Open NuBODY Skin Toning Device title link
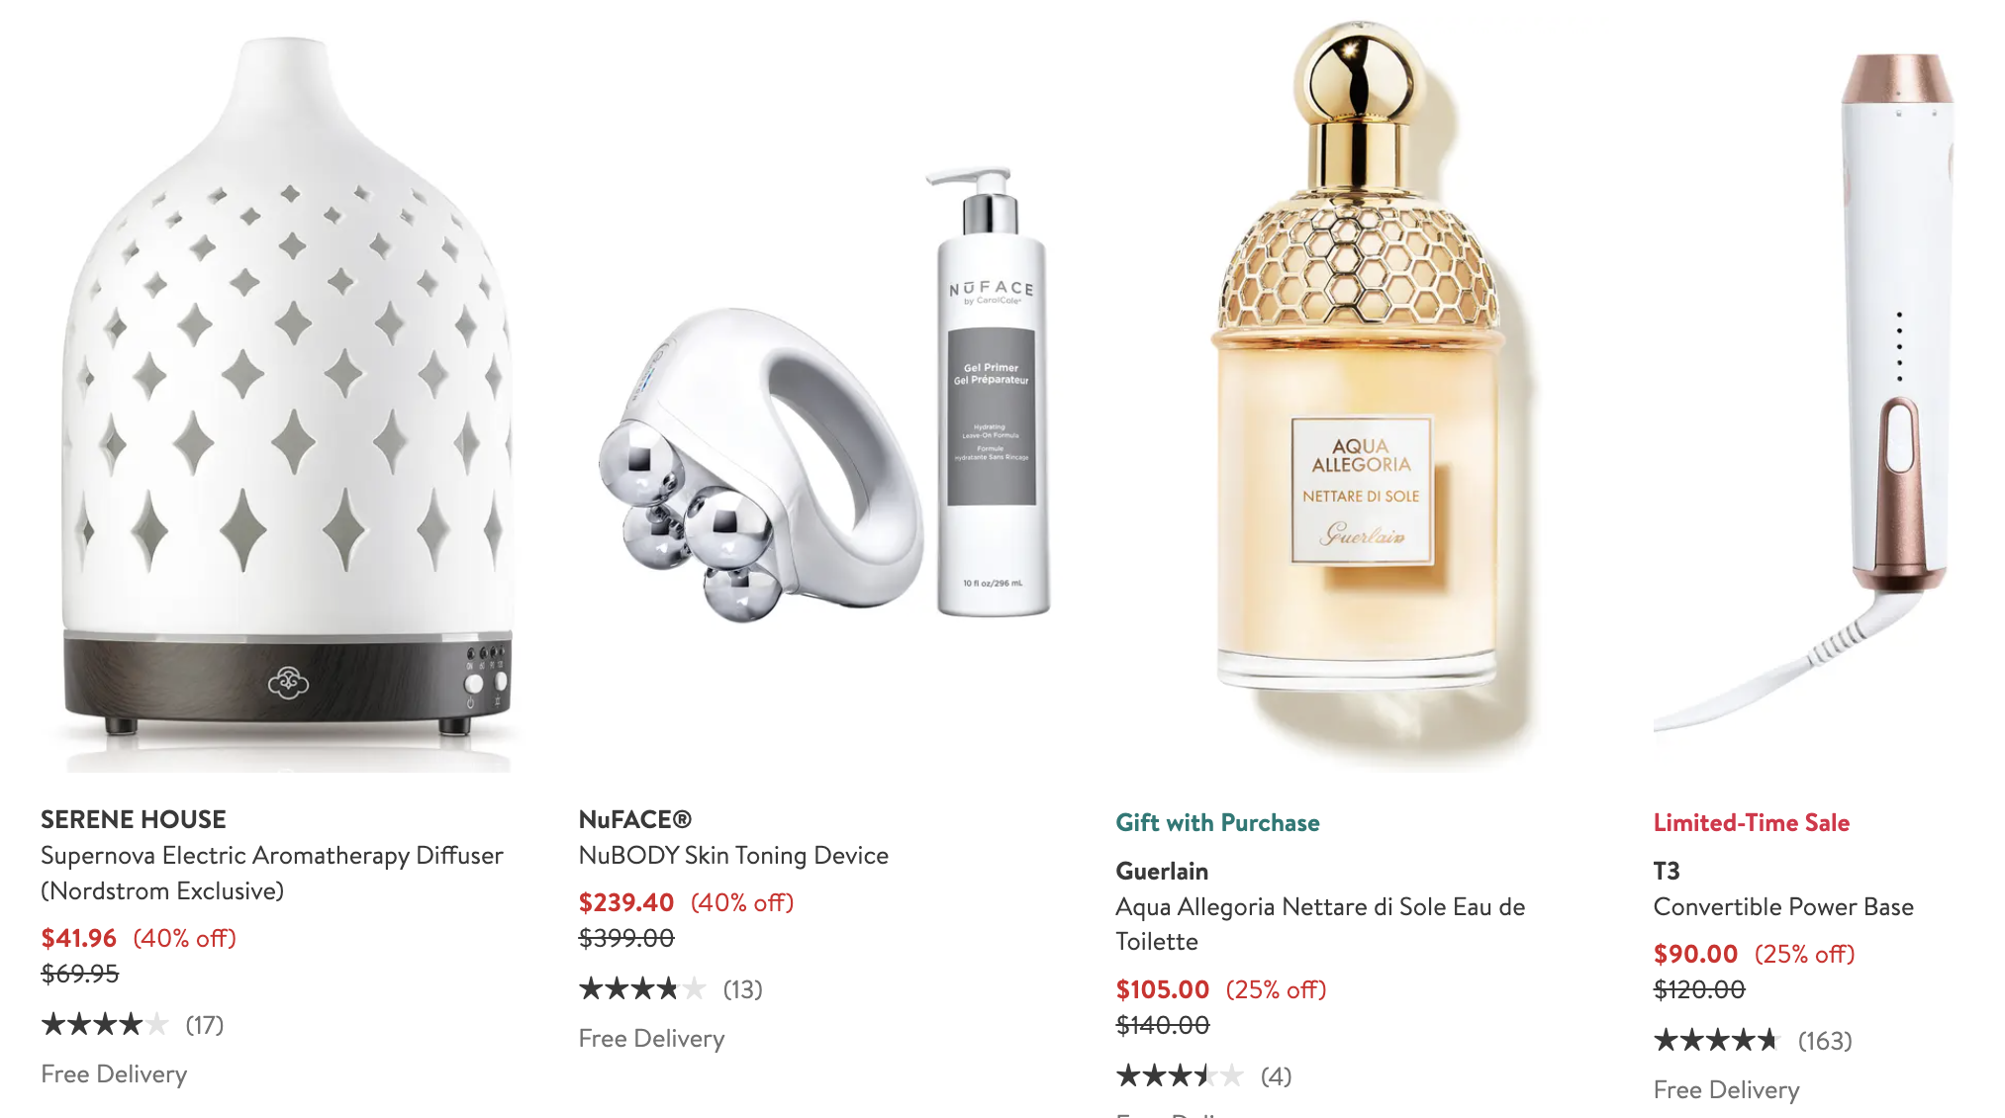 click(x=733, y=855)
